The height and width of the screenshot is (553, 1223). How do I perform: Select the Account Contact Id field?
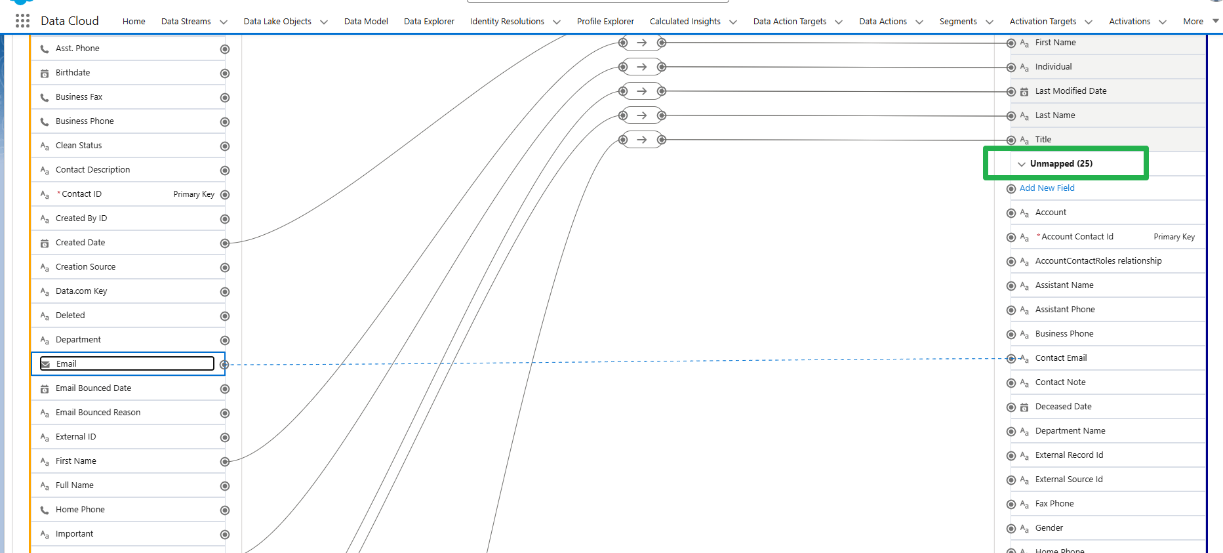1108,237
